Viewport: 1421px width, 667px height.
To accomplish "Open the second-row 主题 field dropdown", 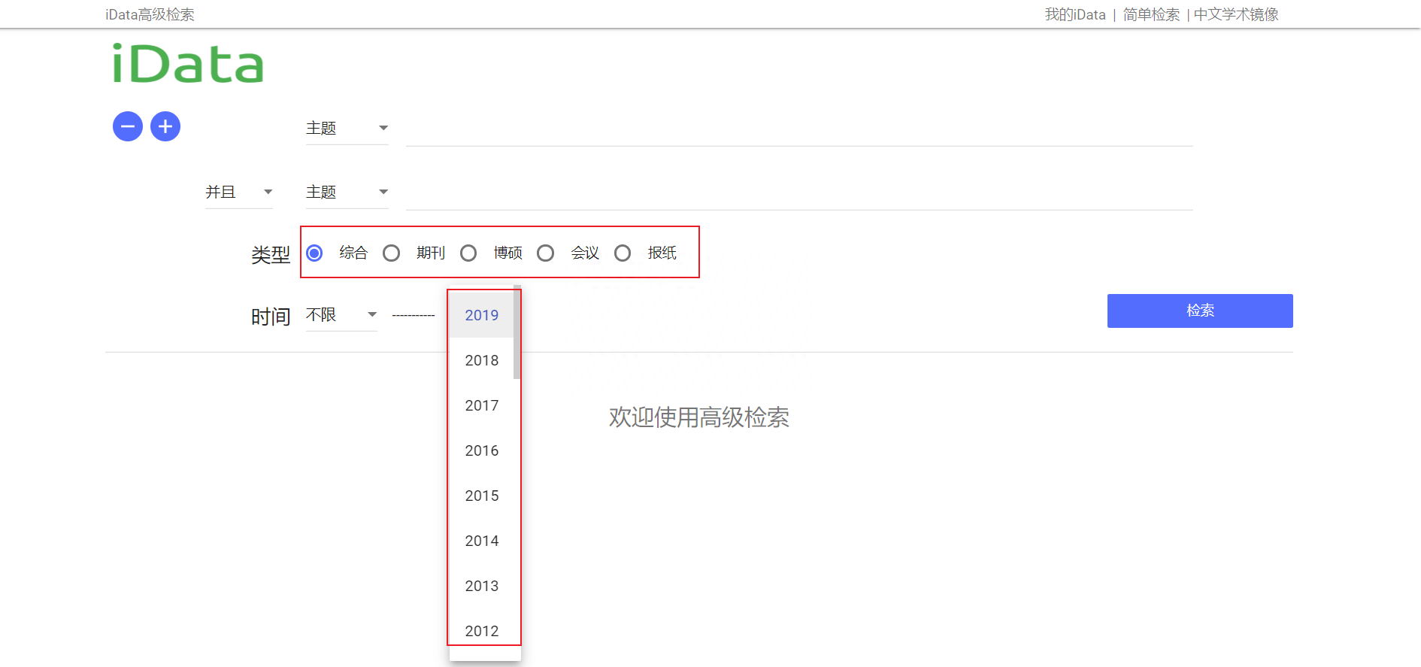I will pos(347,193).
